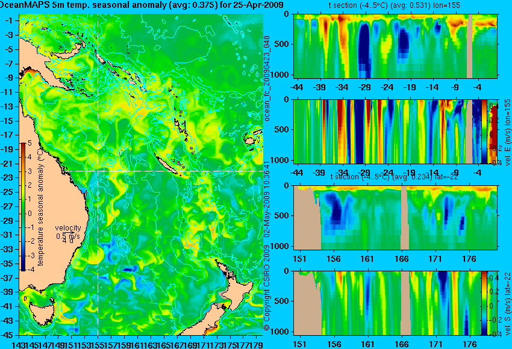512x349 pixels.
Task: Click latitude tick '-23' on main map axis
Action: 7,178
